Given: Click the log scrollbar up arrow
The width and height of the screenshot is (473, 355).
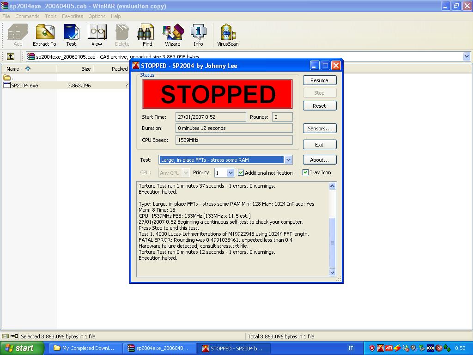Looking at the screenshot, I should [x=332, y=186].
